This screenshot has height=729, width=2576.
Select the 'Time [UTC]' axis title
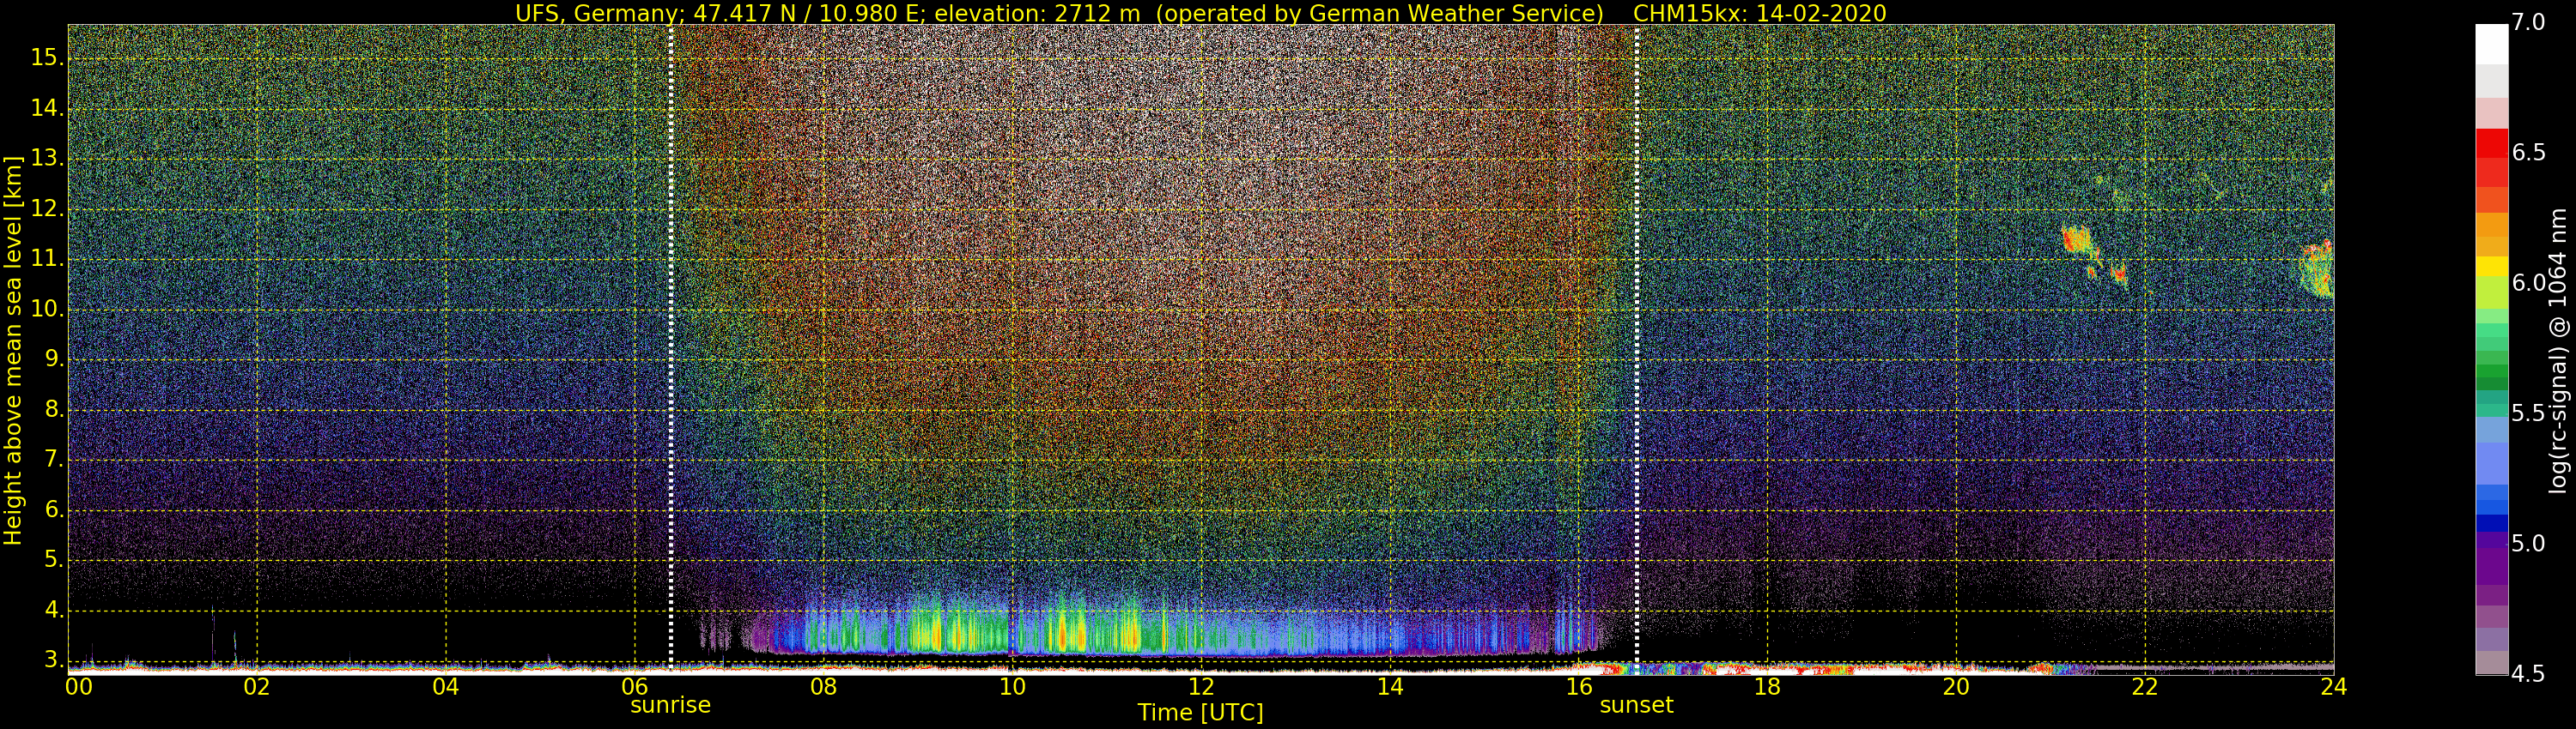click(1200, 713)
